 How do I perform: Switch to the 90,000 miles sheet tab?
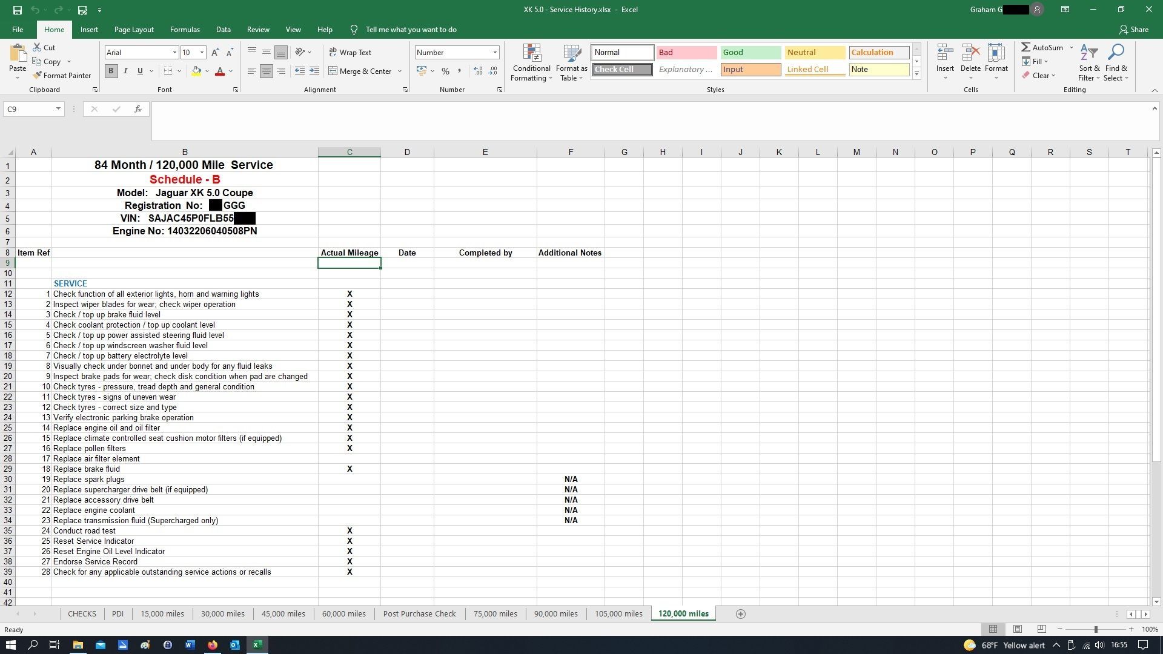pos(555,614)
